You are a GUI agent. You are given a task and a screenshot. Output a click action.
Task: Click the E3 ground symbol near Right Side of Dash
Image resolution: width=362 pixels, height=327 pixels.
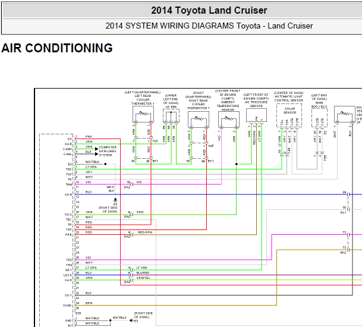(x=115, y=200)
